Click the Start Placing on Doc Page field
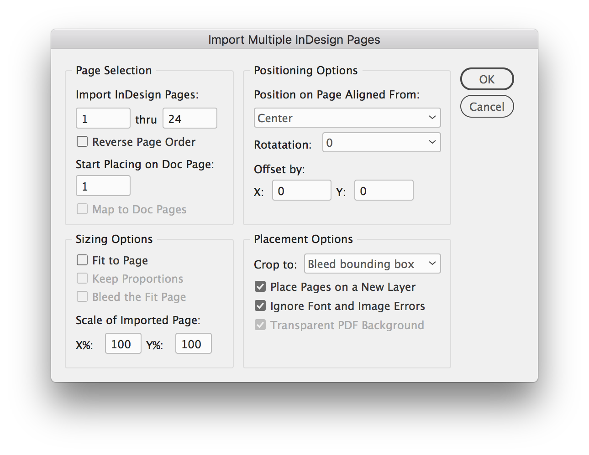This screenshot has height=455, width=589. coord(103,186)
